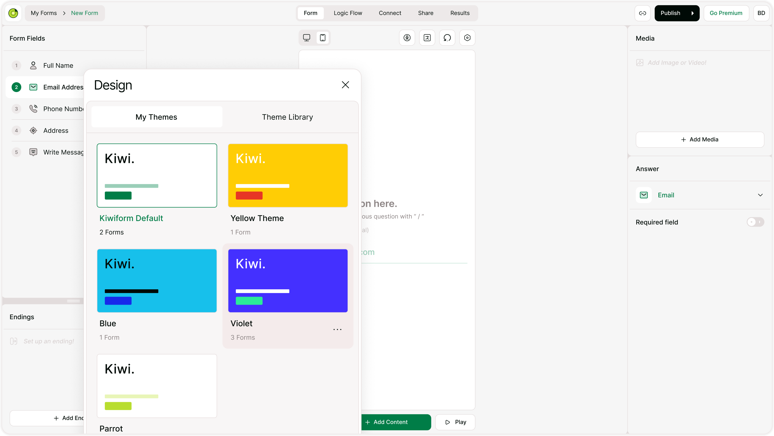The width and height of the screenshot is (774, 436).
Task: Click 'Set up an ending!' placeholder text
Action: (49, 341)
